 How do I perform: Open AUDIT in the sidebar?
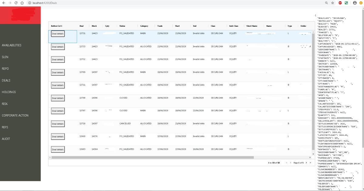click(6, 139)
